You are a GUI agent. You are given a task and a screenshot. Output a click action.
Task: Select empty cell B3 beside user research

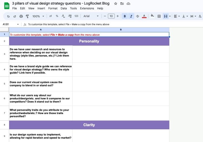click(121, 54)
